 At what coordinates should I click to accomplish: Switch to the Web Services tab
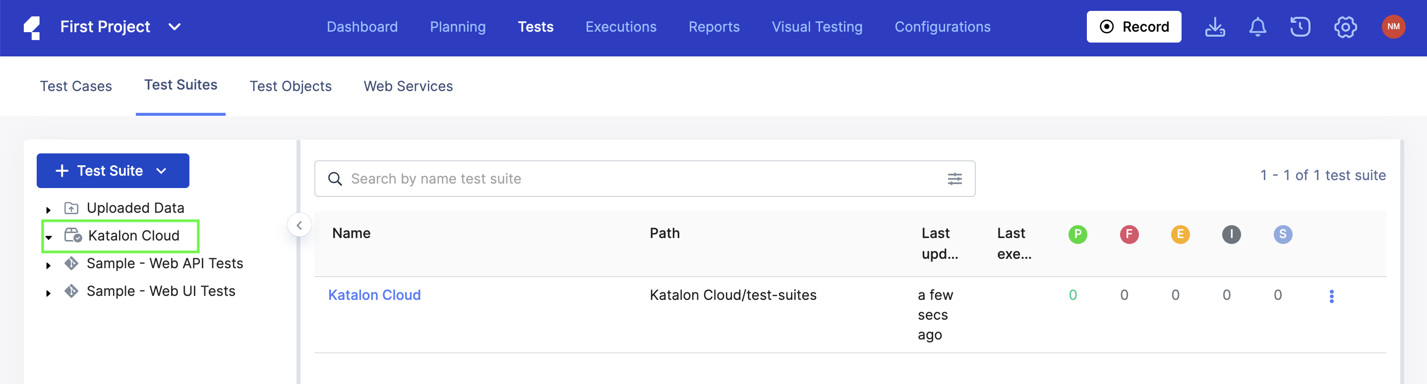pyautogui.click(x=408, y=86)
